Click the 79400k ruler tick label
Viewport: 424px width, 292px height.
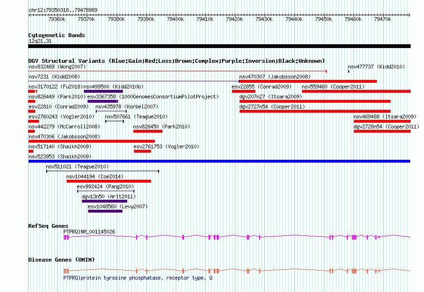(x=175, y=19)
